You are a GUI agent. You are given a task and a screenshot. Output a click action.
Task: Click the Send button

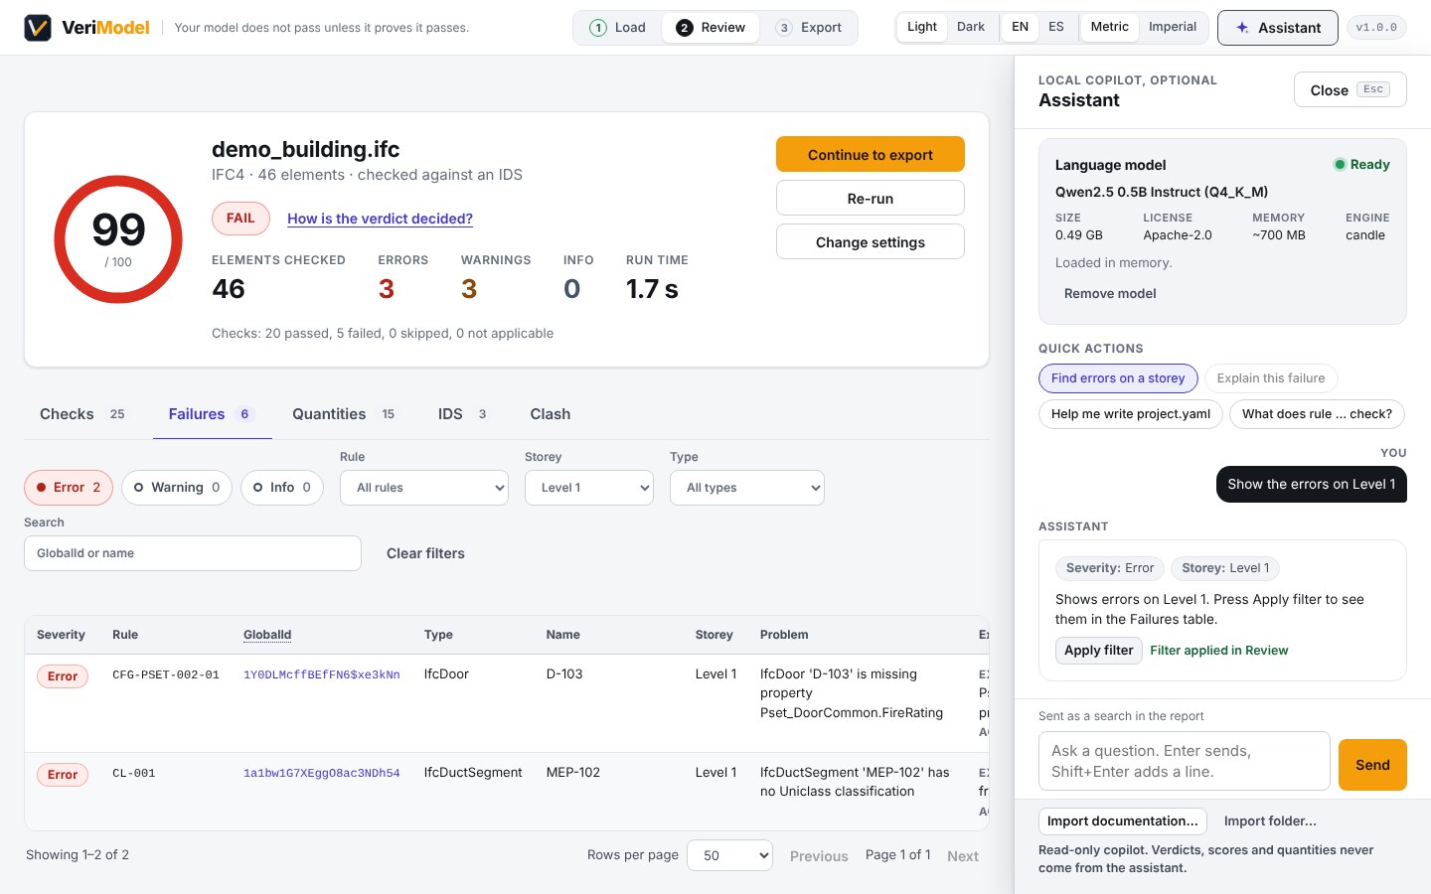pos(1372,765)
